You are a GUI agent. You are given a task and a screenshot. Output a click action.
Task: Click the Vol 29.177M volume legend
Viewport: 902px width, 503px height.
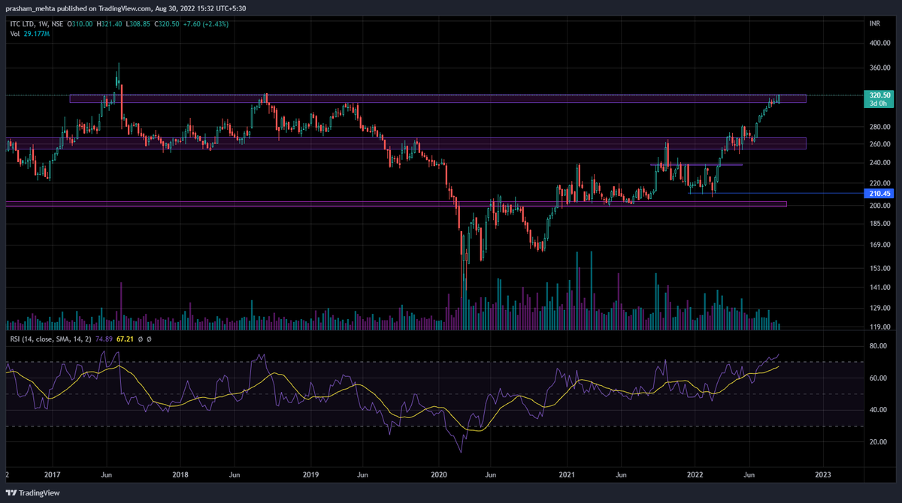(x=29, y=34)
